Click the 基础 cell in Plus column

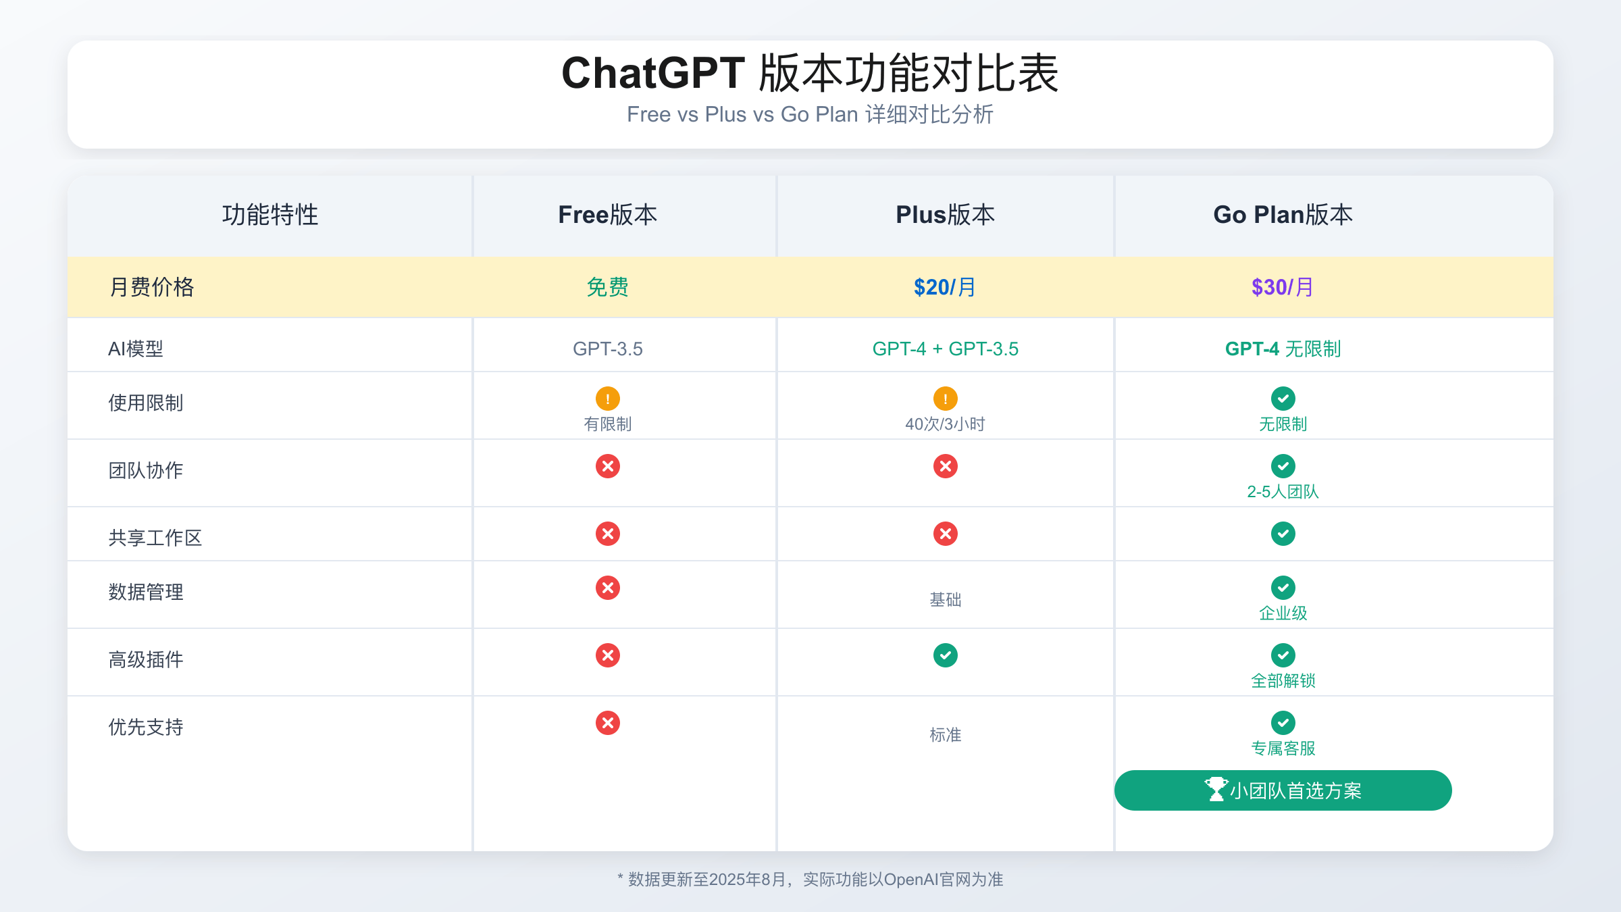click(946, 600)
